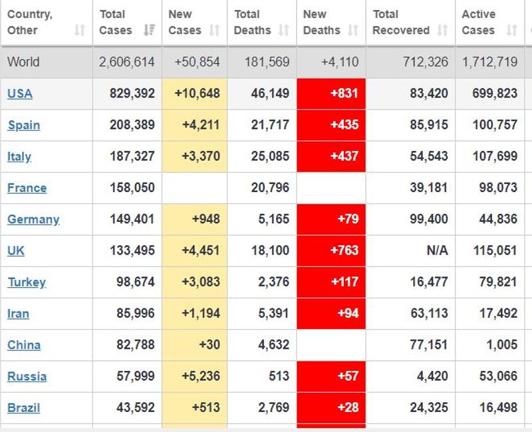Select the Turkey country link
Viewport: 532px width, 432px height.
pos(27,282)
